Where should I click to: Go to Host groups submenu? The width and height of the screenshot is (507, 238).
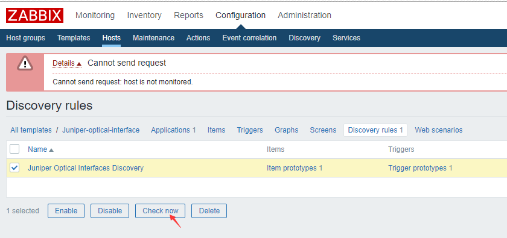click(26, 38)
